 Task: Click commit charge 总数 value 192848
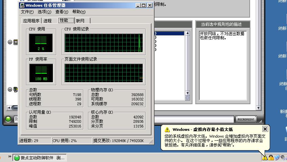click(75, 117)
